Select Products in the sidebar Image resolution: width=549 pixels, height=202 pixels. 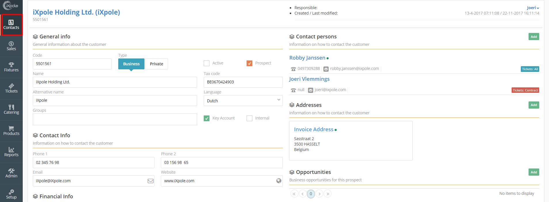tap(11, 131)
